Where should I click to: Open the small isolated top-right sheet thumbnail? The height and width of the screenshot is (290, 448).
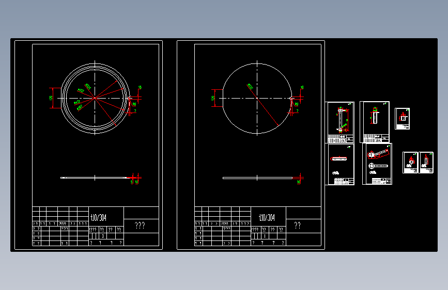click(403, 119)
